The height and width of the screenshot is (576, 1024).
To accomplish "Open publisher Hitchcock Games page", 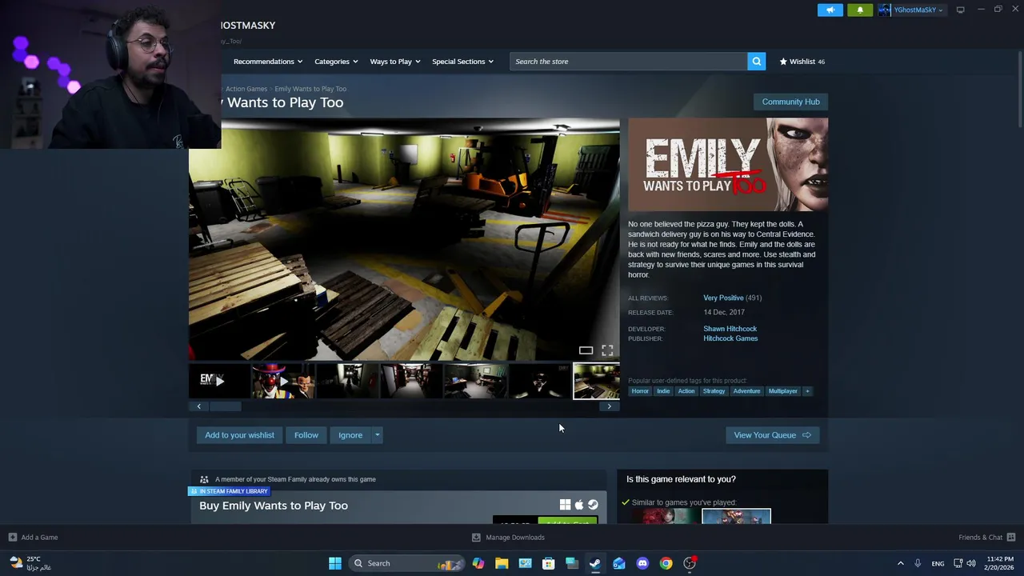I will point(730,338).
